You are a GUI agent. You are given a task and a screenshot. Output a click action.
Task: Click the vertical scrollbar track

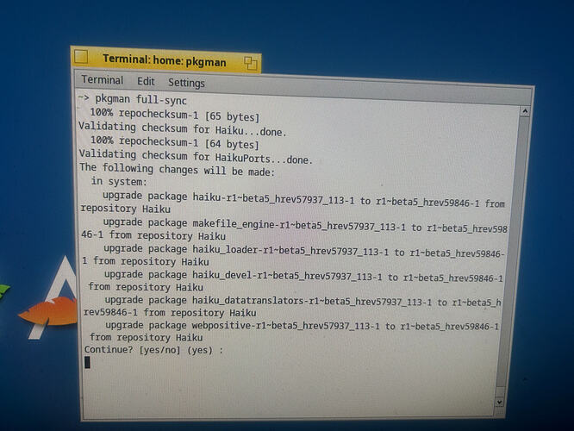pos(513,253)
